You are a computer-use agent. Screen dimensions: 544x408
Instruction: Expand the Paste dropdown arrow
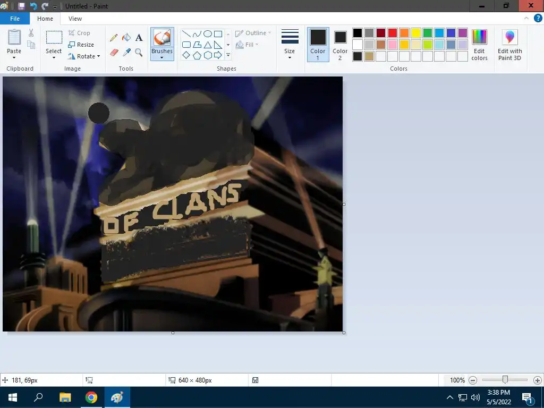14,57
